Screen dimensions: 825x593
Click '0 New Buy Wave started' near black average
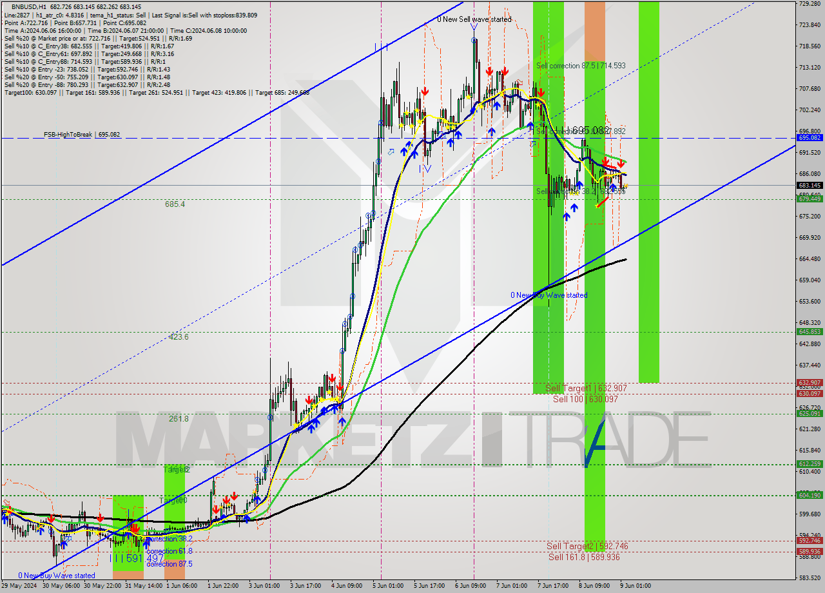tap(548, 295)
